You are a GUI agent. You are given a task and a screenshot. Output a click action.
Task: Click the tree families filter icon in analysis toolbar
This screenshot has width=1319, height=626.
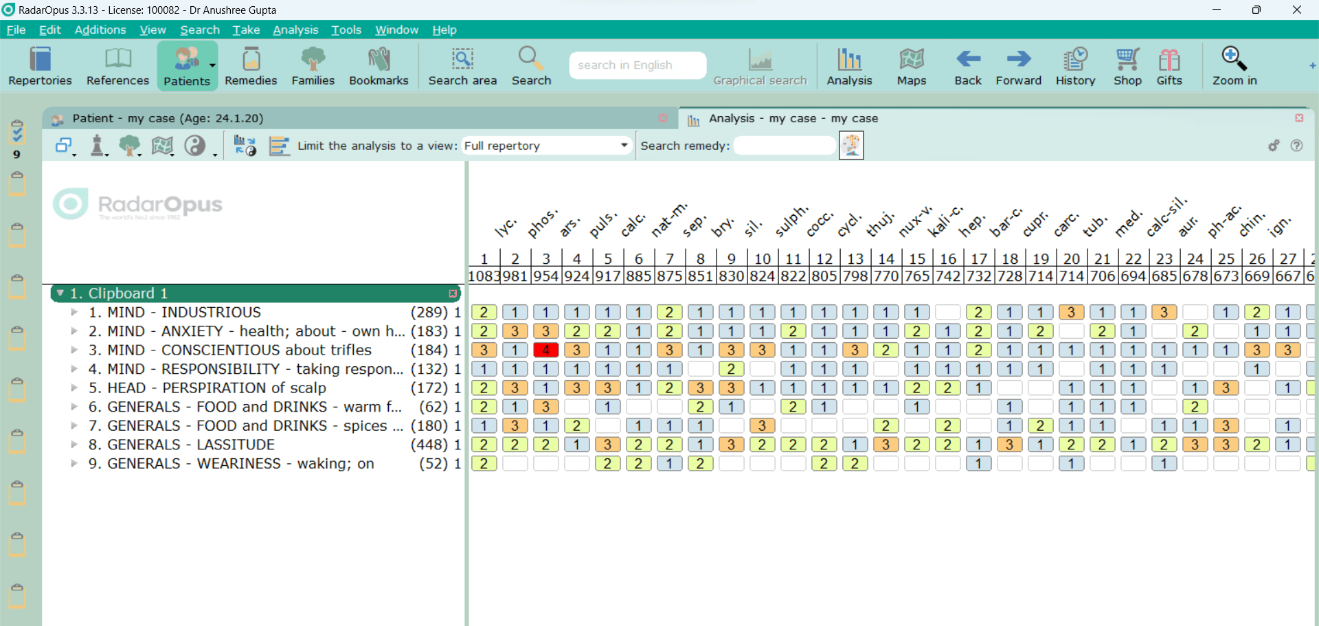pos(129,146)
